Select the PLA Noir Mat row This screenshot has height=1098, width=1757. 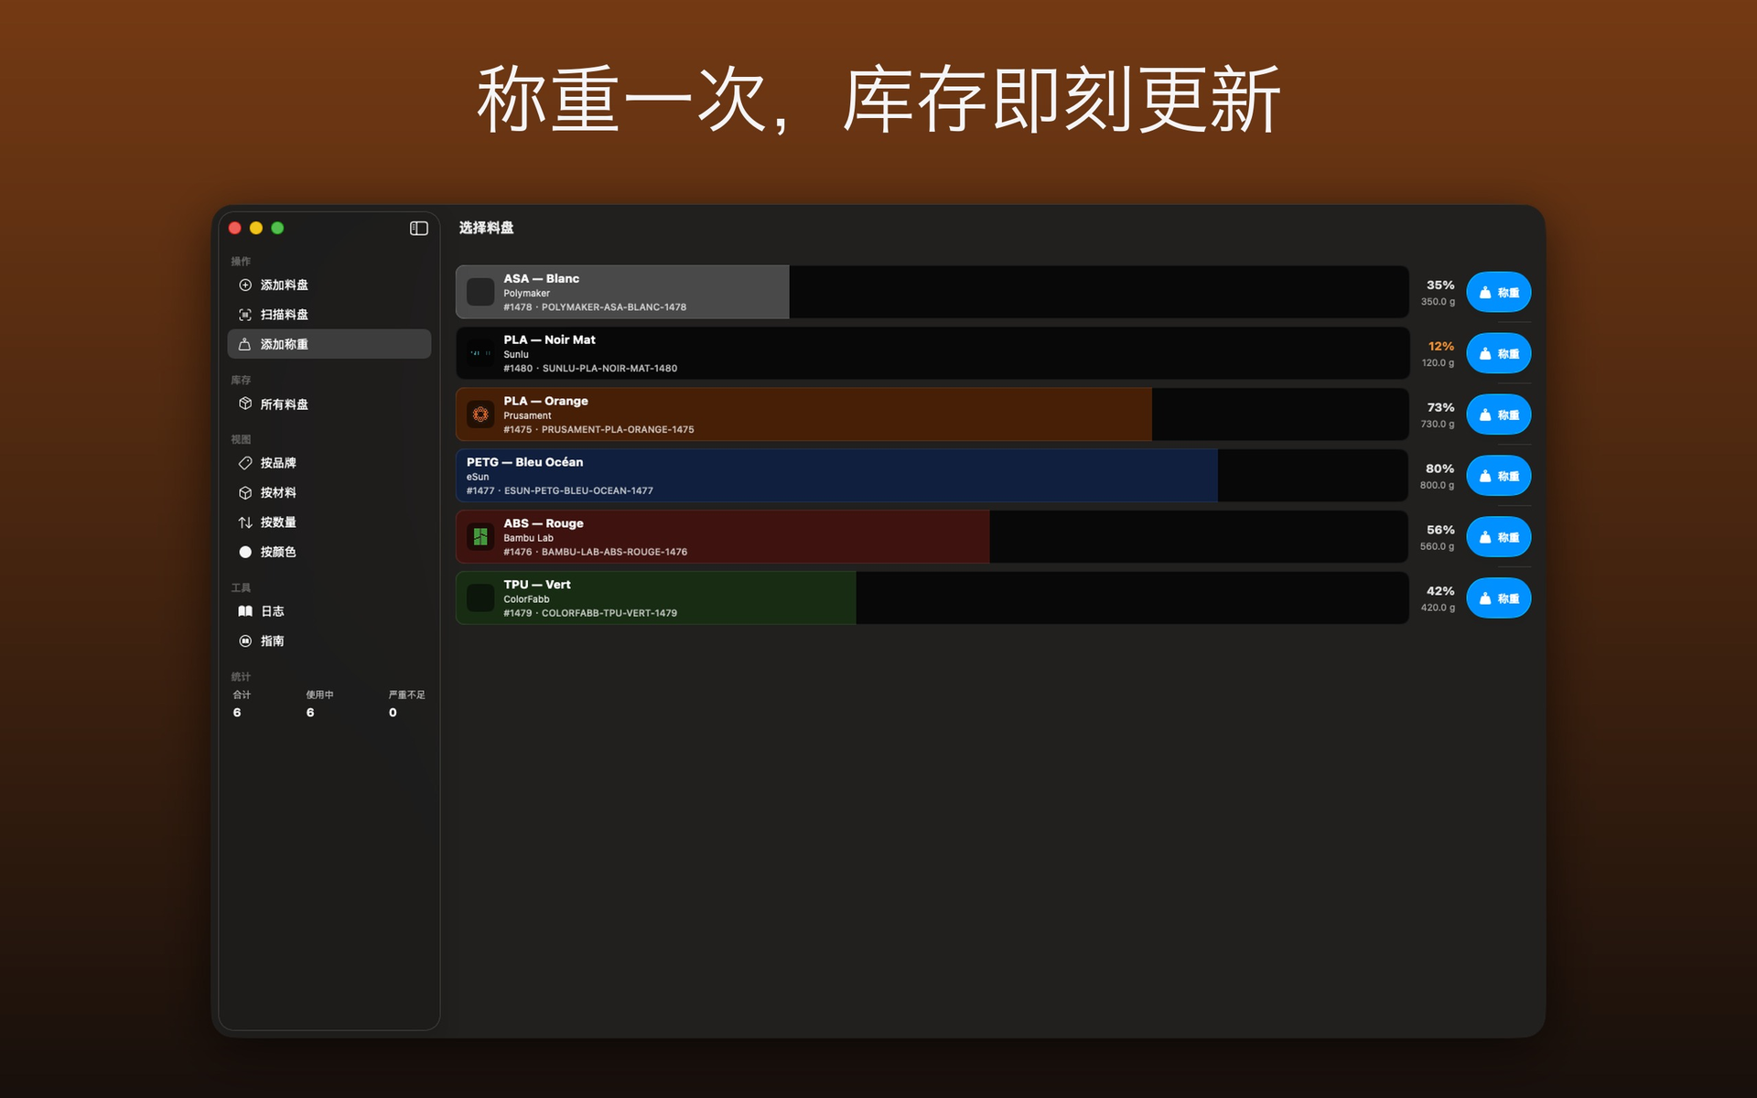(932, 353)
